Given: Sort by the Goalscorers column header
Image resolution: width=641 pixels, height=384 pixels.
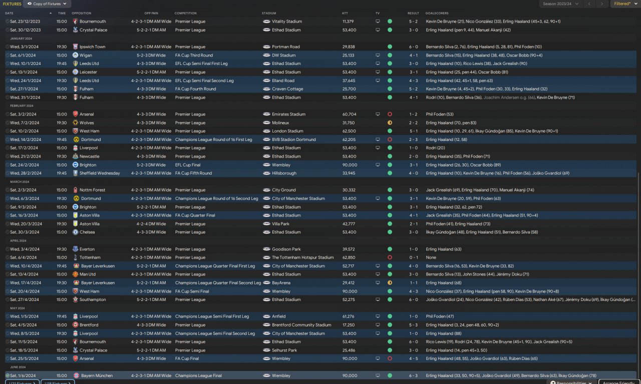Looking at the screenshot, I should [437, 13].
